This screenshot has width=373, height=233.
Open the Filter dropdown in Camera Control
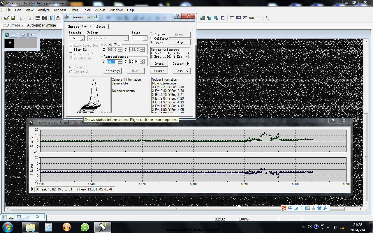click(x=108, y=38)
